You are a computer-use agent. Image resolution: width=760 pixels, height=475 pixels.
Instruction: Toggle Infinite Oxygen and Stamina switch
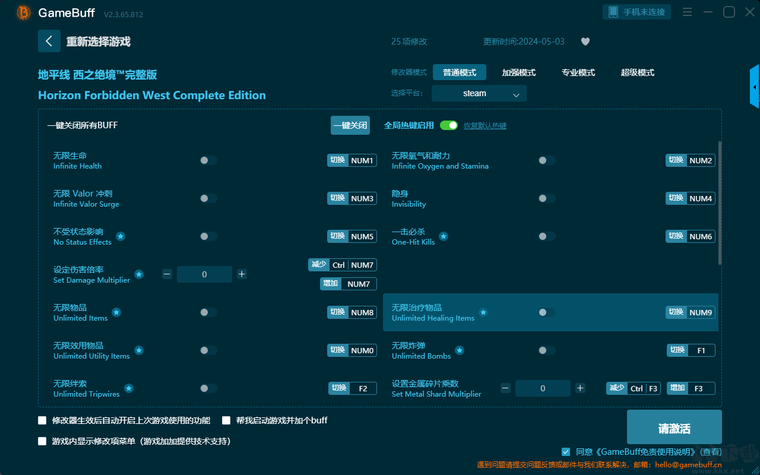tap(547, 160)
